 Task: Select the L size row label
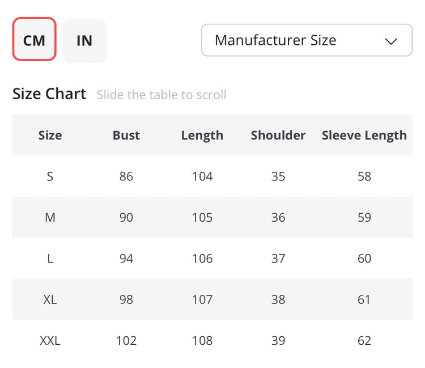point(50,259)
